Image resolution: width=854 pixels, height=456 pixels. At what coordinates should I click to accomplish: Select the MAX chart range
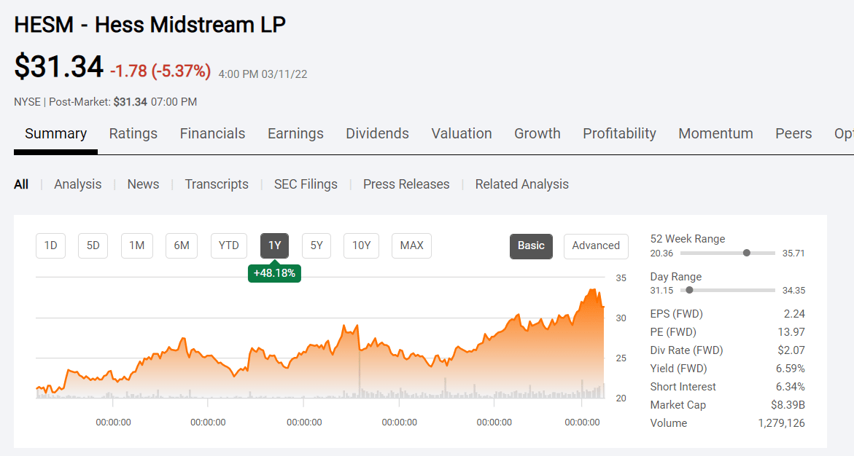[411, 245]
